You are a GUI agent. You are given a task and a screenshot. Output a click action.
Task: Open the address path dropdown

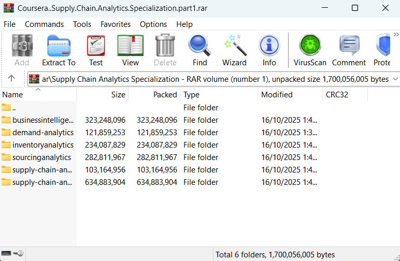pyautogui.click(x=395, y=79)
